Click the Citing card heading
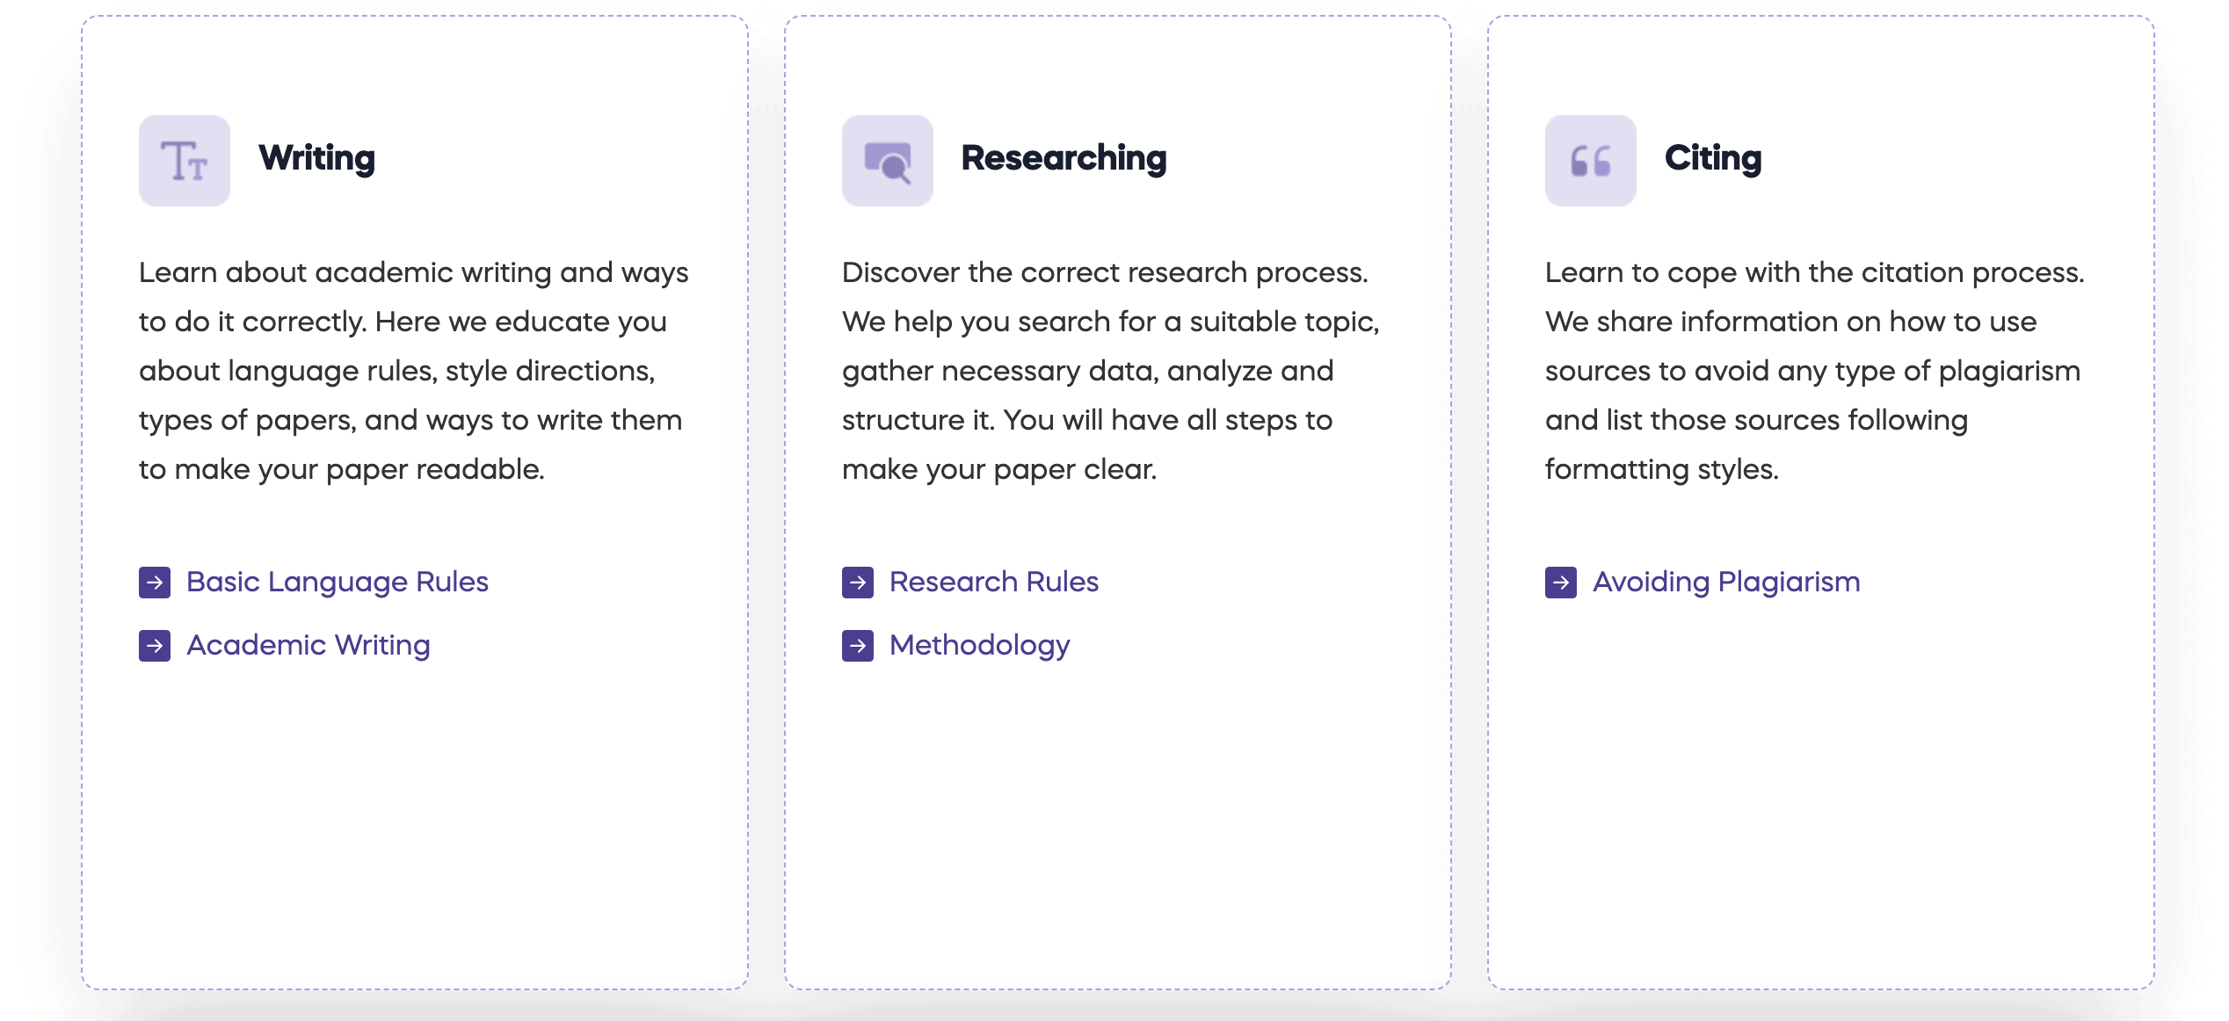This screenshot has width=2229, height=1021. (x=1713, y=158)
